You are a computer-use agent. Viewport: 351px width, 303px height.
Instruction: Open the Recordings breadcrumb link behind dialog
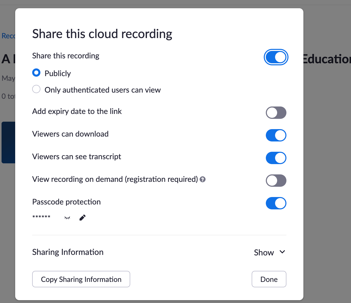(8, 36)
